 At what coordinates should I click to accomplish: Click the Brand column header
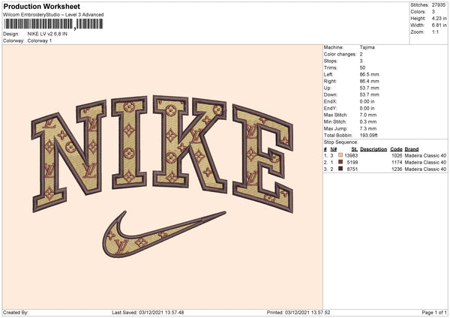tap(413, 148)
